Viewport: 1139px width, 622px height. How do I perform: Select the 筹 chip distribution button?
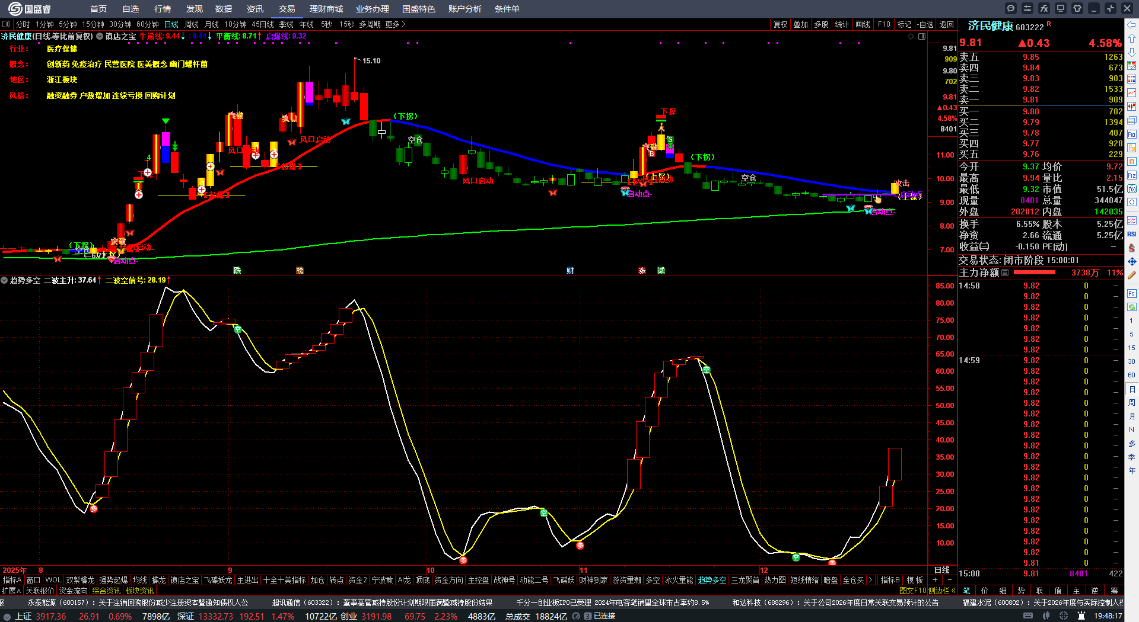click(1114, 591)
